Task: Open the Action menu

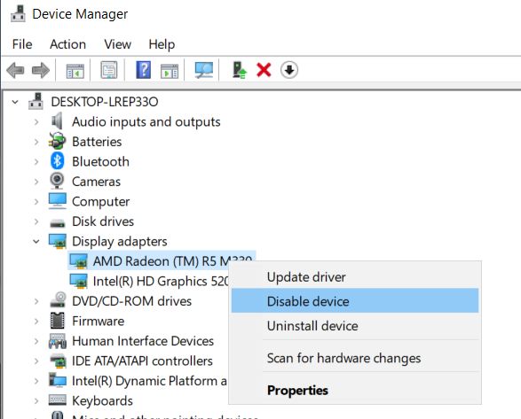Action: pyautogui.click(x=67, y=44)
